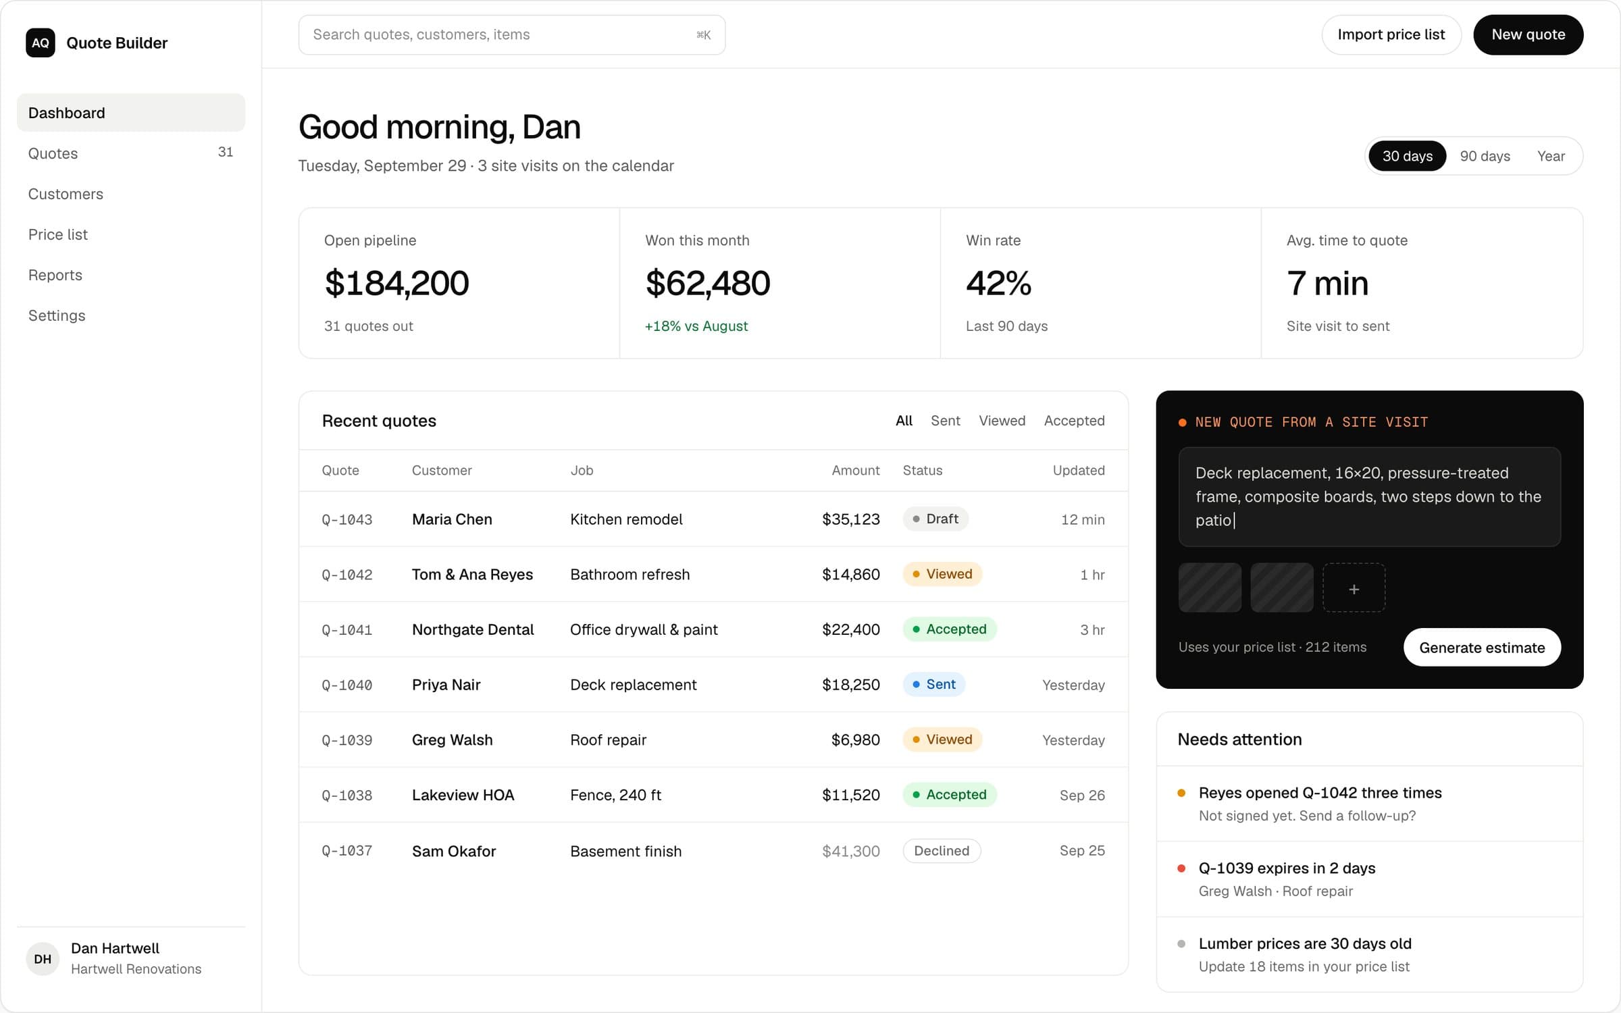
Task: Click customer Lakeview HOA
Action: point(463,796)
